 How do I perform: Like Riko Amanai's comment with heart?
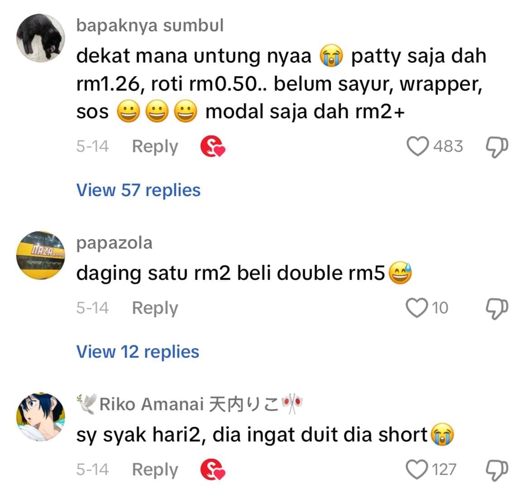pyautogui.click(x=417, y=469)
